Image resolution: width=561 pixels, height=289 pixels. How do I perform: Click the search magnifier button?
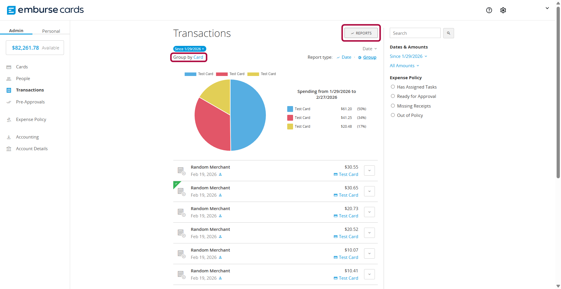448,33
